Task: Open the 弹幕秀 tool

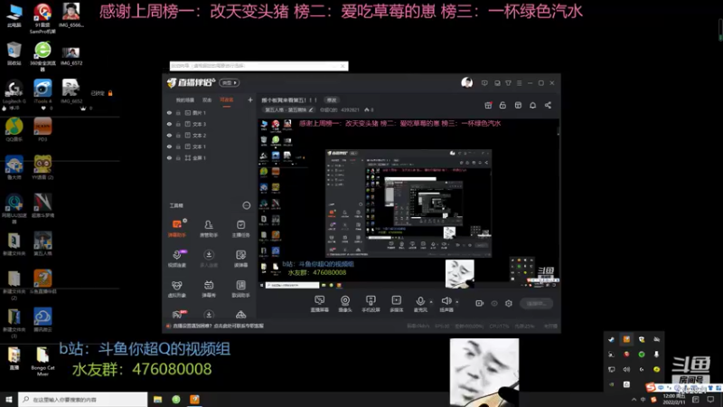Action: coord(209,289)
